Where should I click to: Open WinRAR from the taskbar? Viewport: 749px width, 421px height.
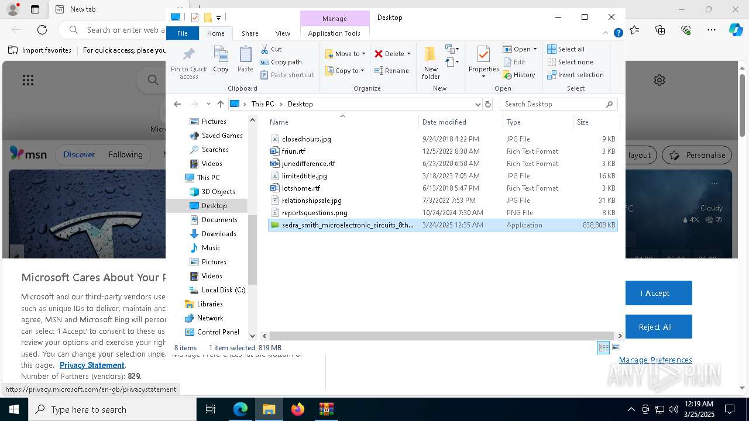[x=326, y=409]
